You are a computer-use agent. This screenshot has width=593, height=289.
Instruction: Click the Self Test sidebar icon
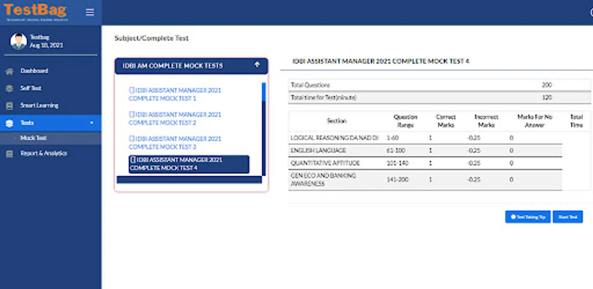(x=10, y=88)
